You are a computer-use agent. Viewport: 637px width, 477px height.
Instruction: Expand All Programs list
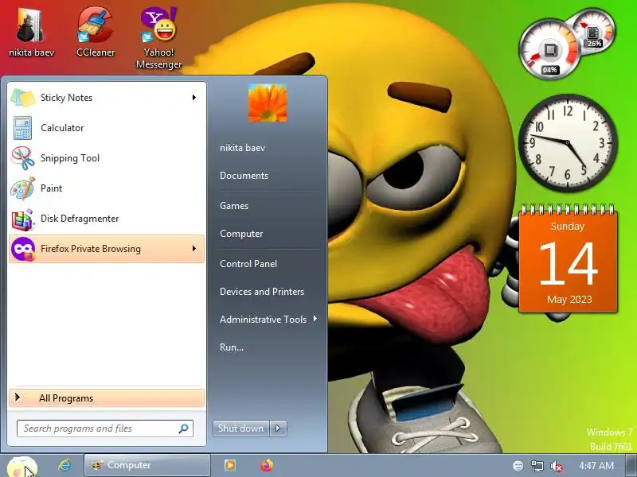[x=107, y=398]
